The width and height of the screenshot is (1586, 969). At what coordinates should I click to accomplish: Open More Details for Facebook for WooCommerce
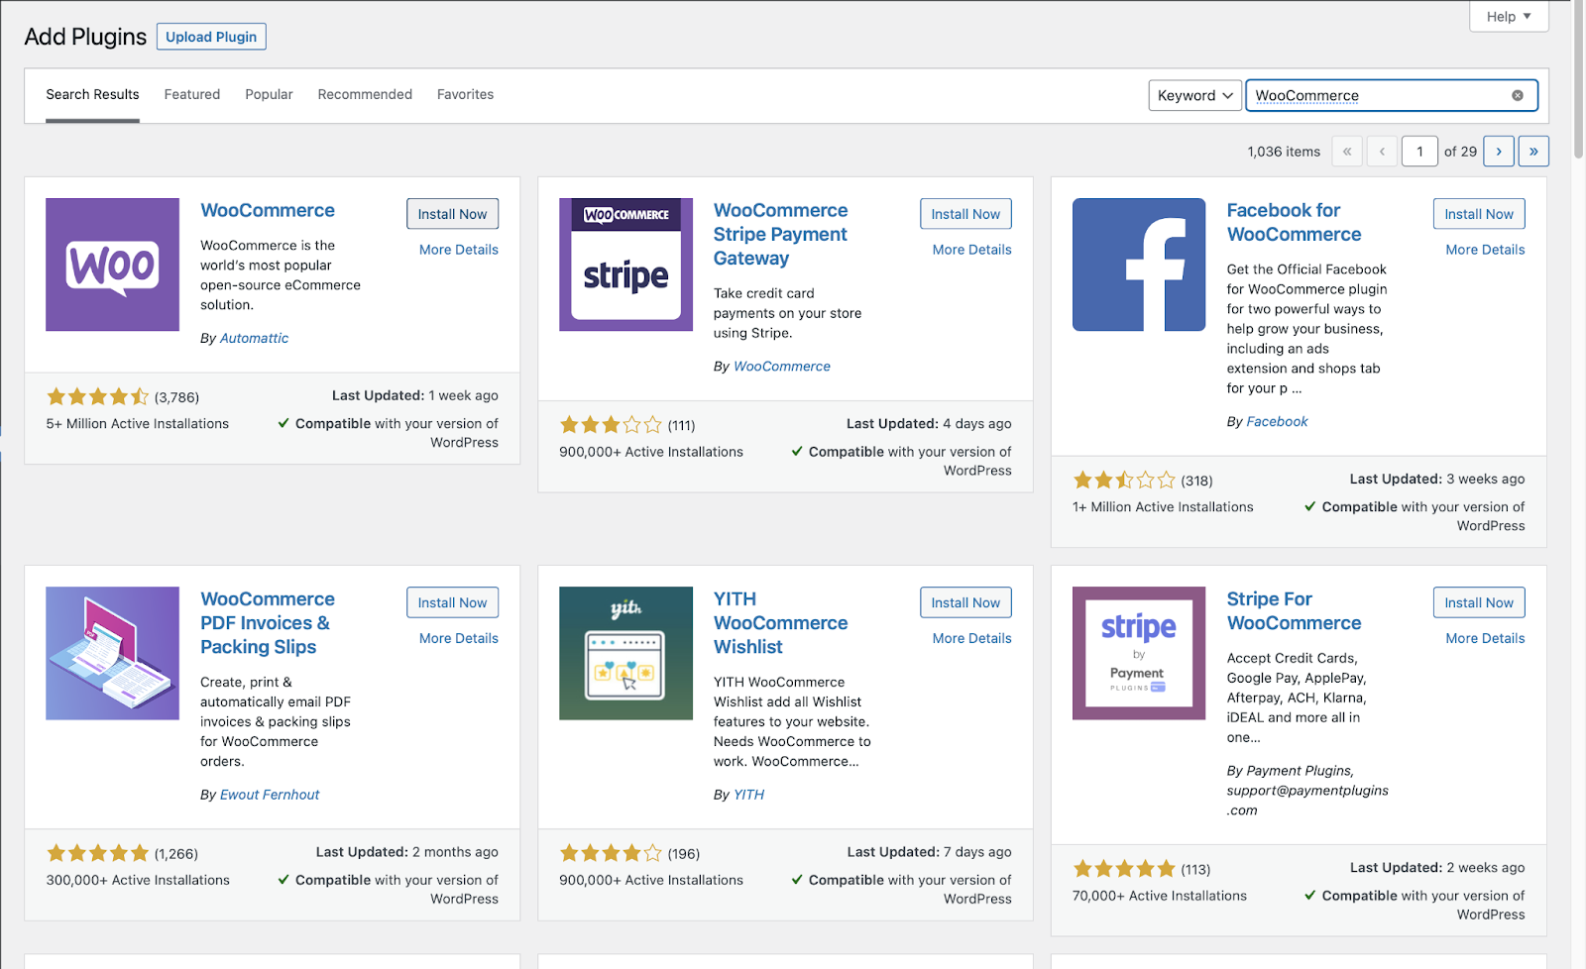tap(1485, 250)
